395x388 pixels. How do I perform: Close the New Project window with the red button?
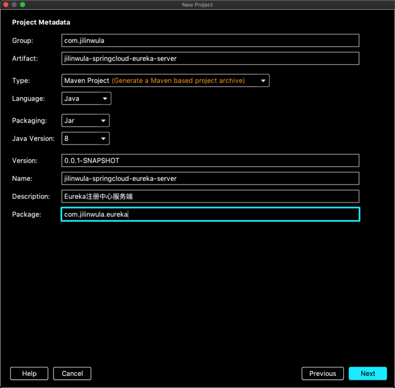[x=6, y=4]
